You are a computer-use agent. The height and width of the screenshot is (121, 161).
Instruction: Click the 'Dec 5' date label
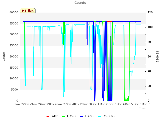pos(129,104)
